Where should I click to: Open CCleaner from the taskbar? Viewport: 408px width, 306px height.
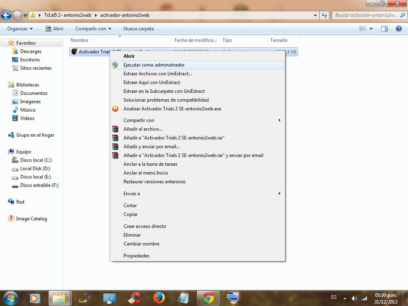click(134, 298)
